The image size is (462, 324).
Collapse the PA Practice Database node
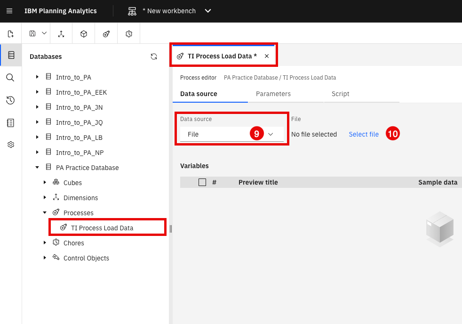click(x=37, y=168)
